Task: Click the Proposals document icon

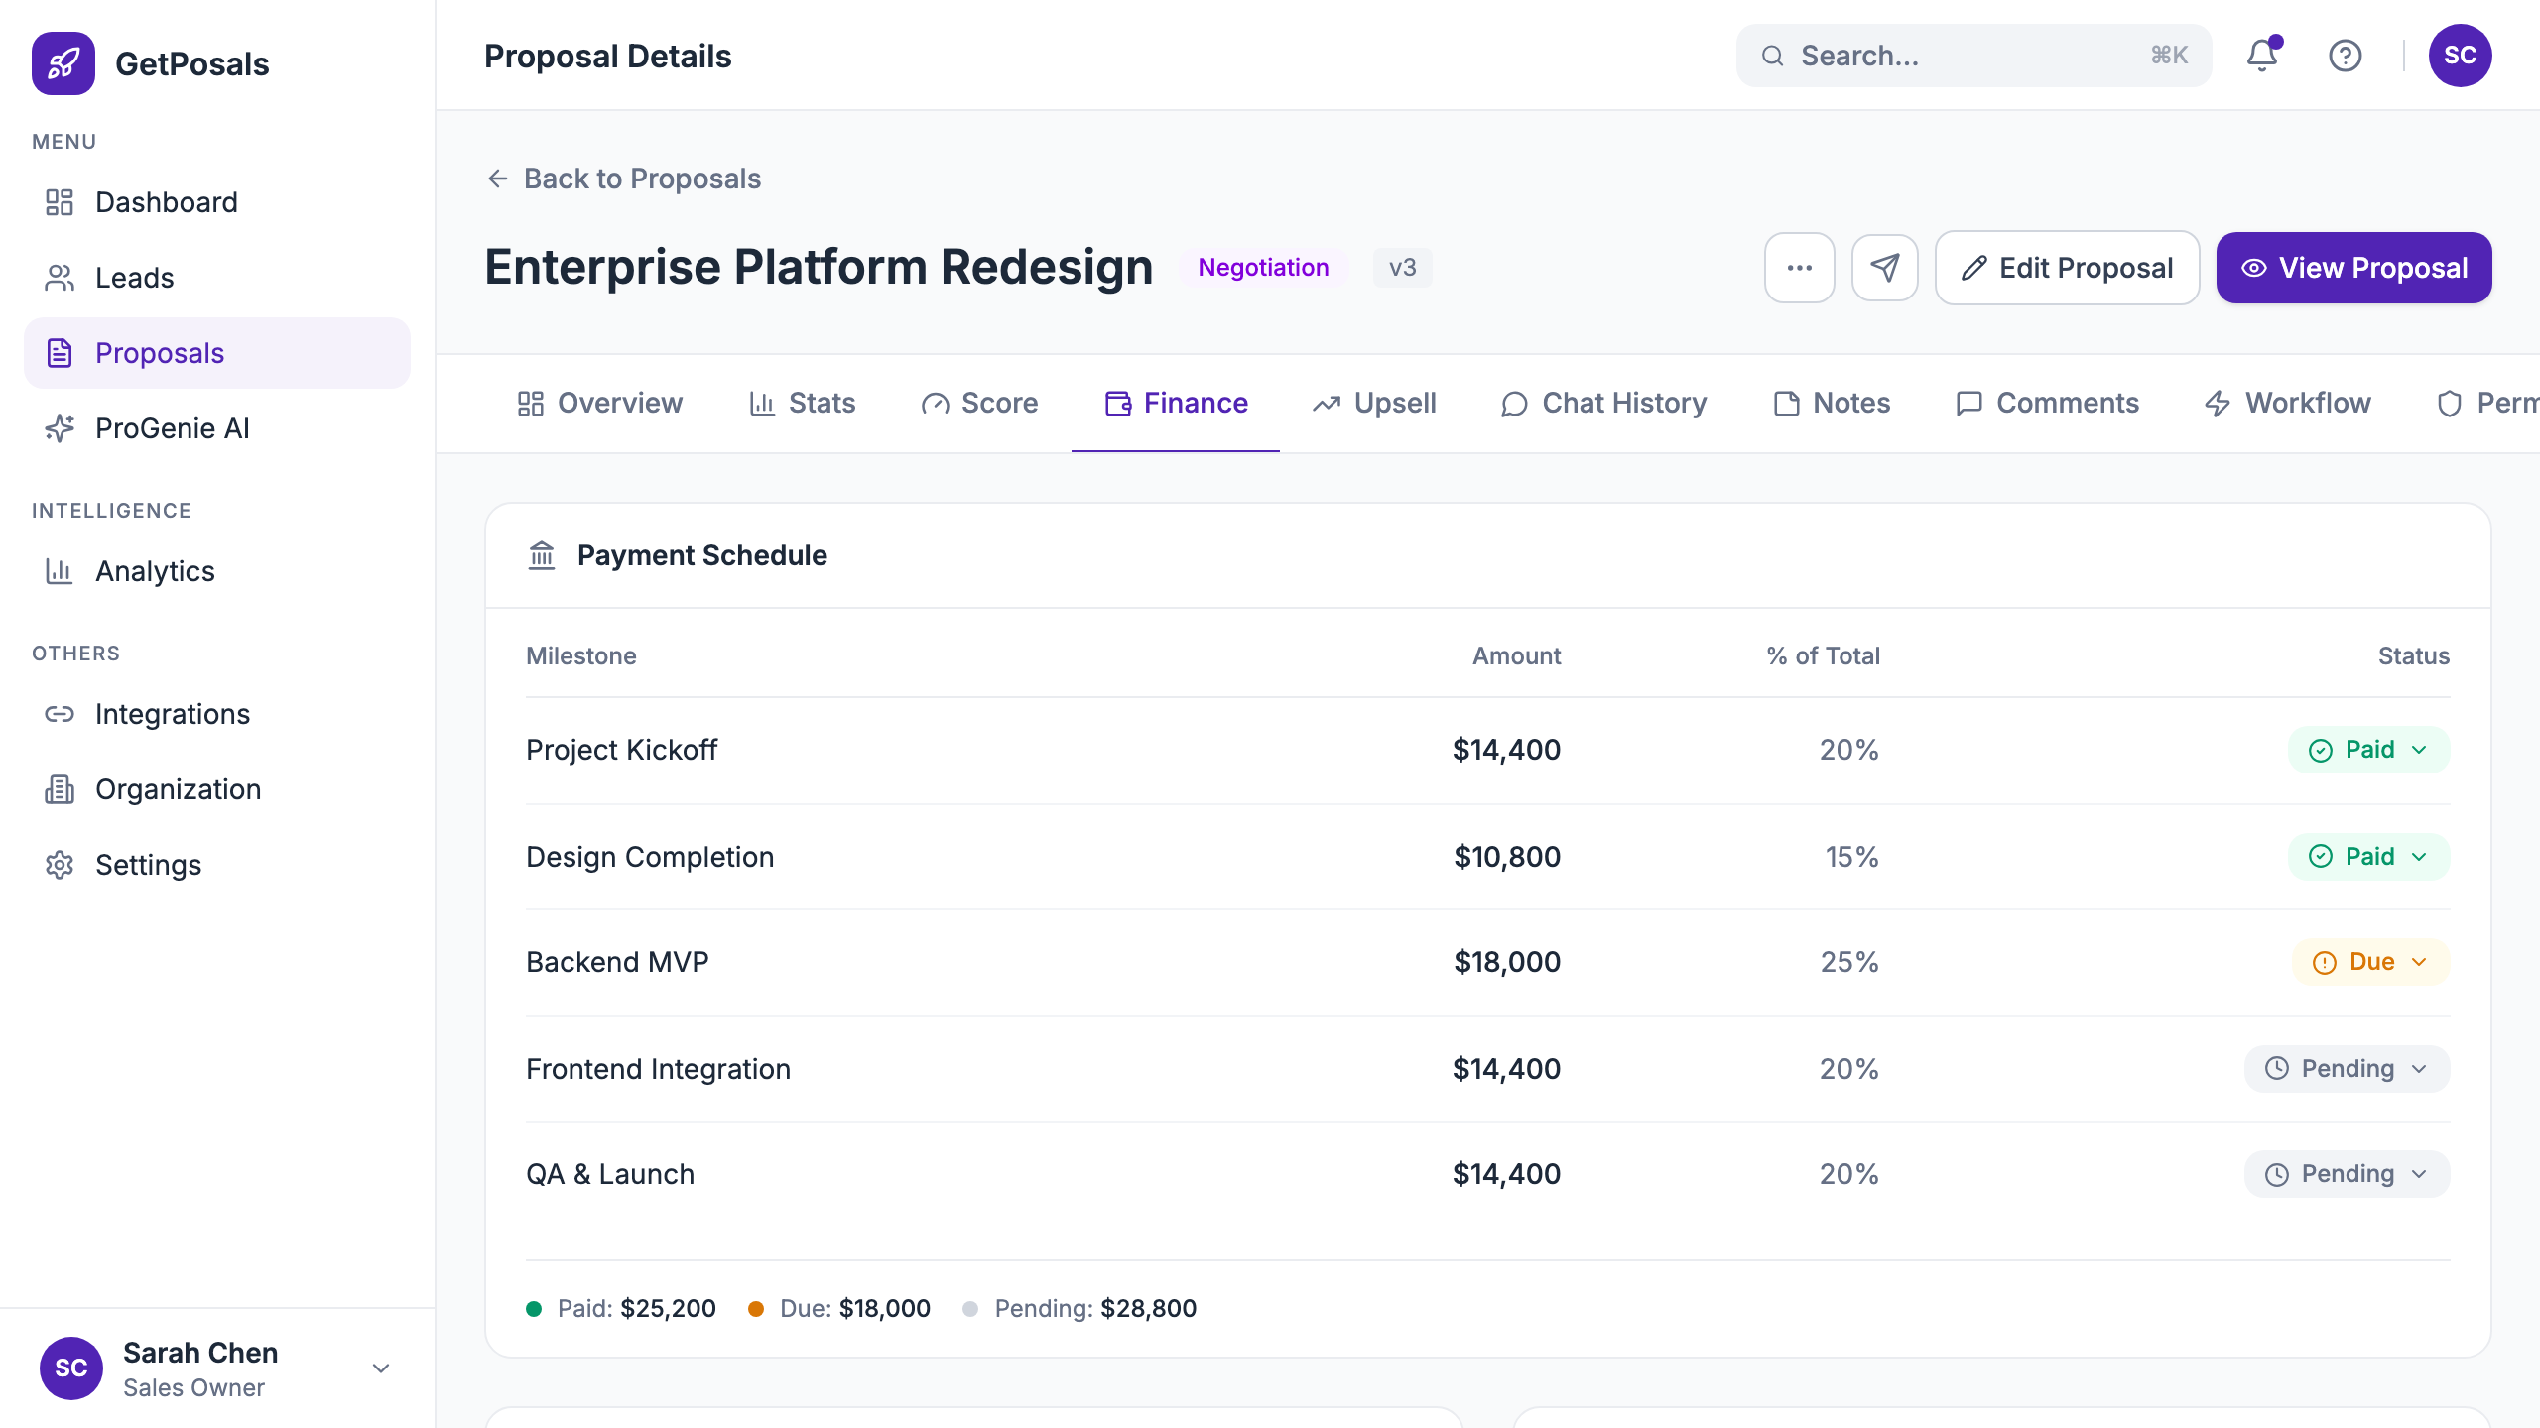Action: [60, 353]
